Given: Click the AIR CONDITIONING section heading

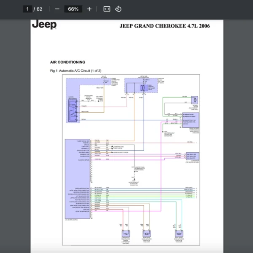Looking at the screenshot, I should [x=67, y=62].
